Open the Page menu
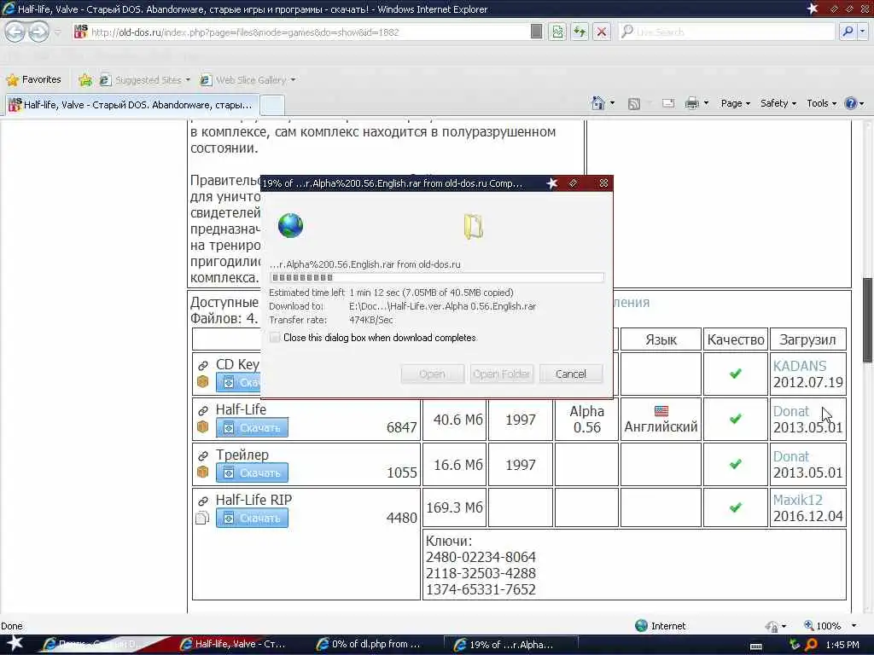Viewport: 874px width, 655px height. coord(735,103)
